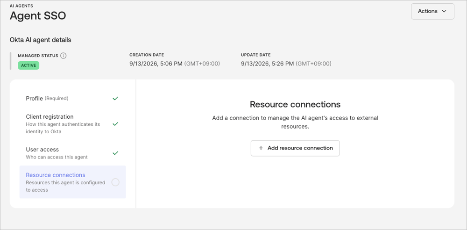The width and height of the screenshot is (467, 230).
Task: Click 'How this agent authenticates' description
Action: [63, 128]
